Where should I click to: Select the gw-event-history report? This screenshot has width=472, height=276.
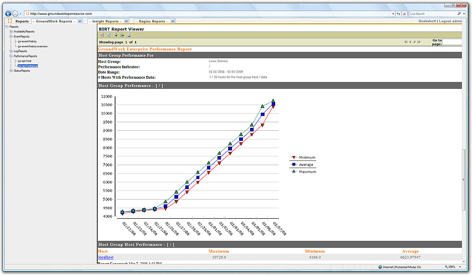pos(27,42)
